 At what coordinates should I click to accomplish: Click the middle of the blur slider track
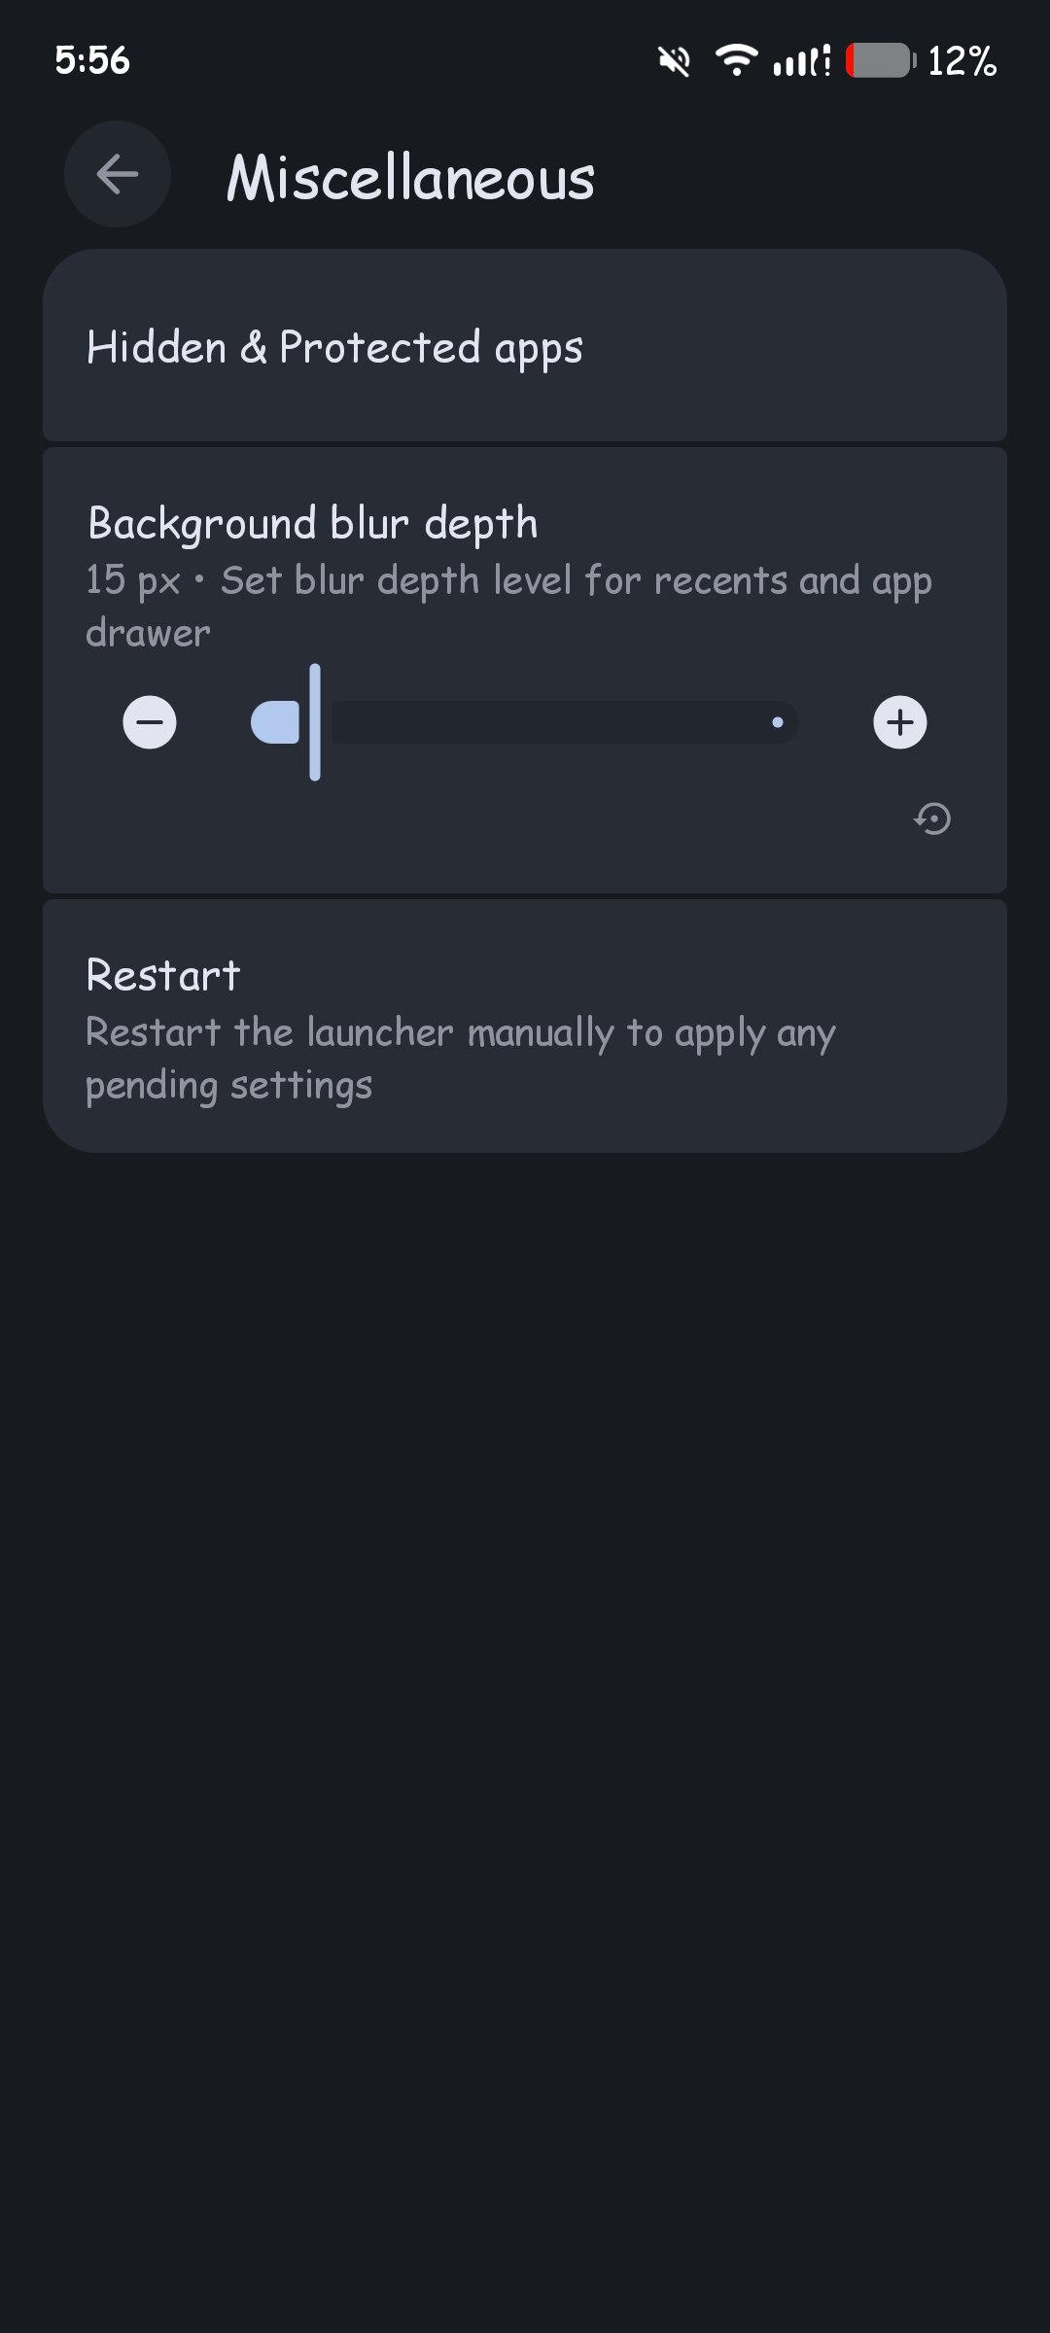(564, 722)
